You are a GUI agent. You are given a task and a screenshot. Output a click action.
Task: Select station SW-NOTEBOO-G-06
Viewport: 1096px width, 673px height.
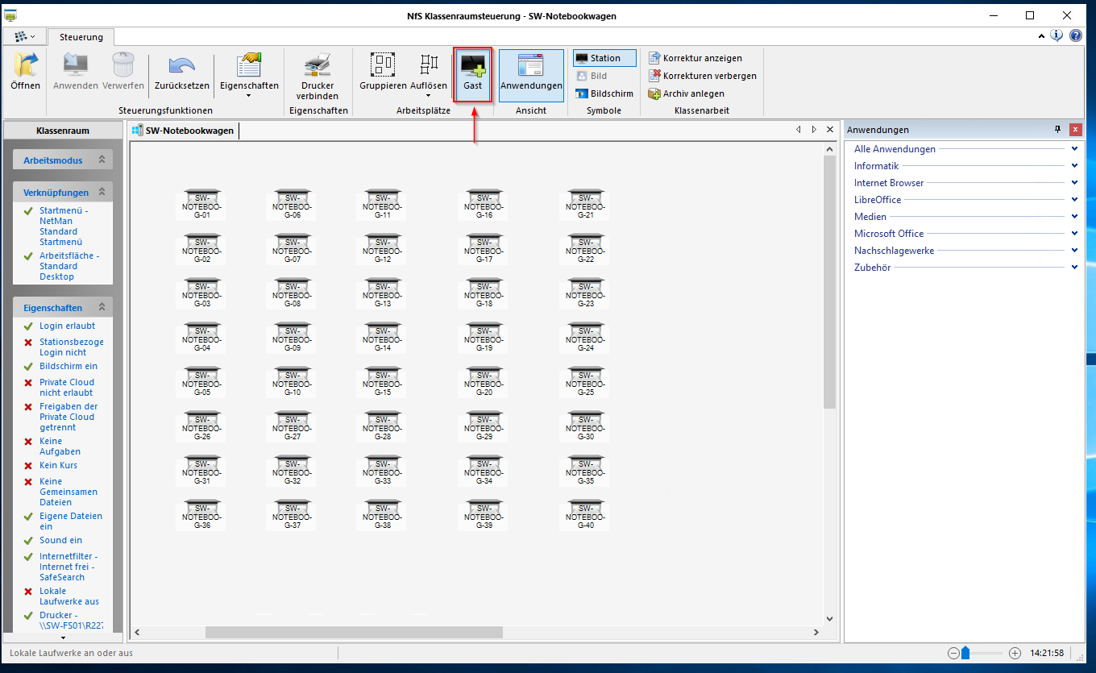pyautogui.click(x=292, y=205)
